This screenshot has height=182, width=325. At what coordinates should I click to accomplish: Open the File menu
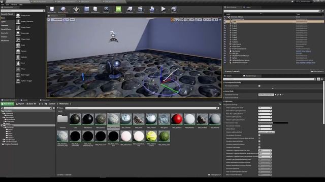[3, 5]
